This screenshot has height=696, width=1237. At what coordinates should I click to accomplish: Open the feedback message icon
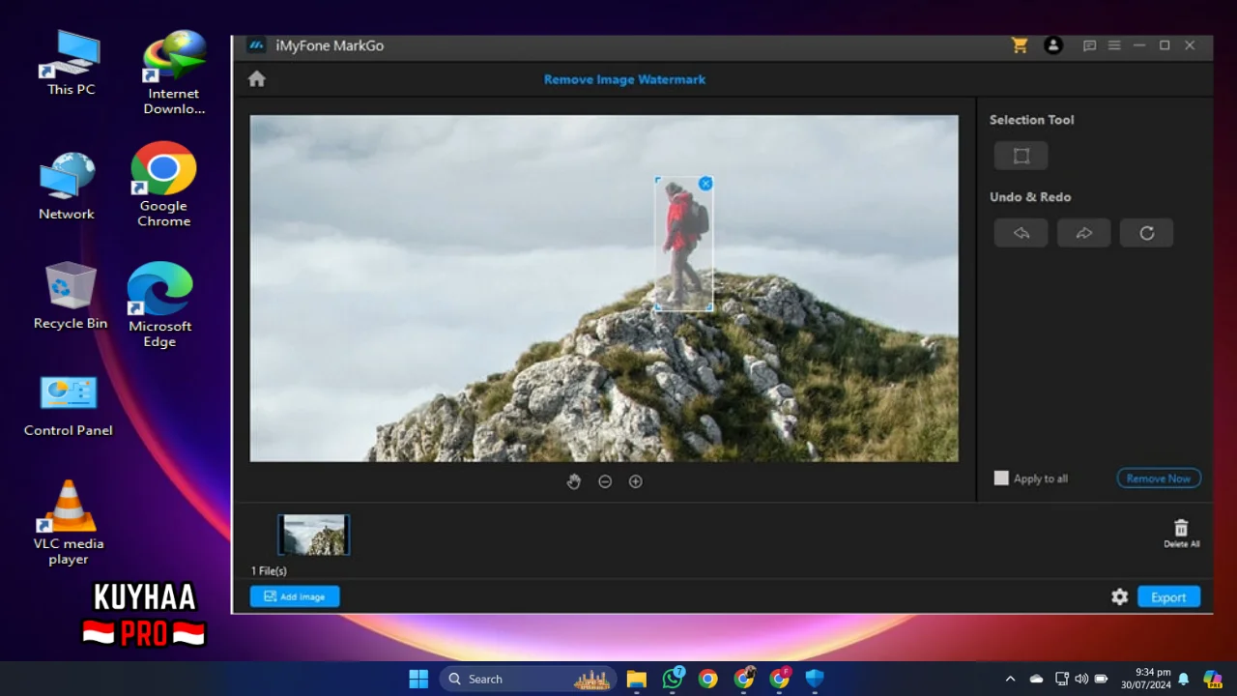pyautogui.click(x=1089, y=45)
